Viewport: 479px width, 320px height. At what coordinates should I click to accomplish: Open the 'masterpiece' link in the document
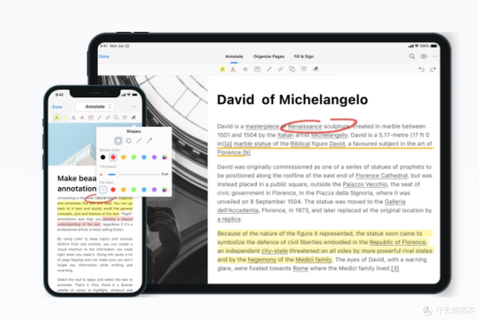[x=262, y=126]
